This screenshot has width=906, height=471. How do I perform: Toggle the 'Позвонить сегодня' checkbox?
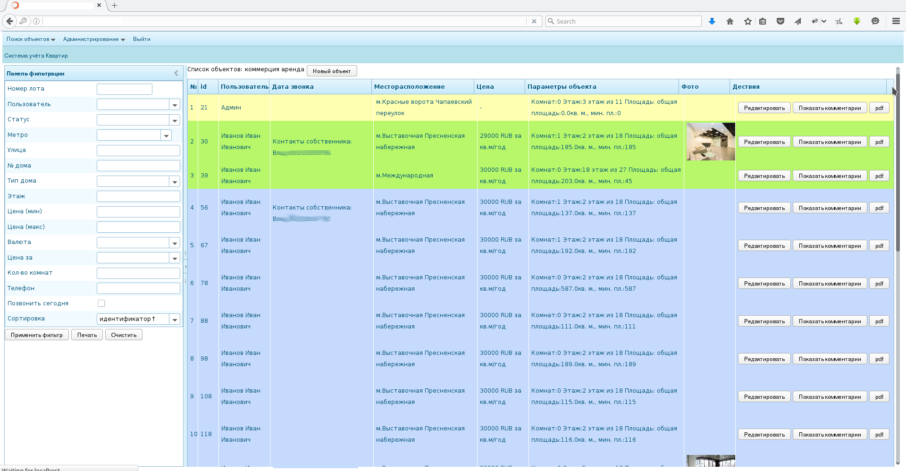[x=101, y=303]
